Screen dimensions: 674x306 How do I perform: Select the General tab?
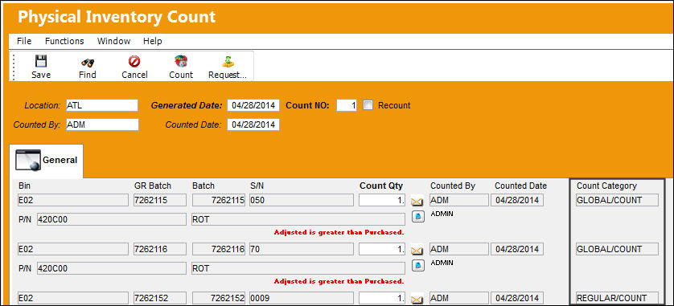point(47,161)
